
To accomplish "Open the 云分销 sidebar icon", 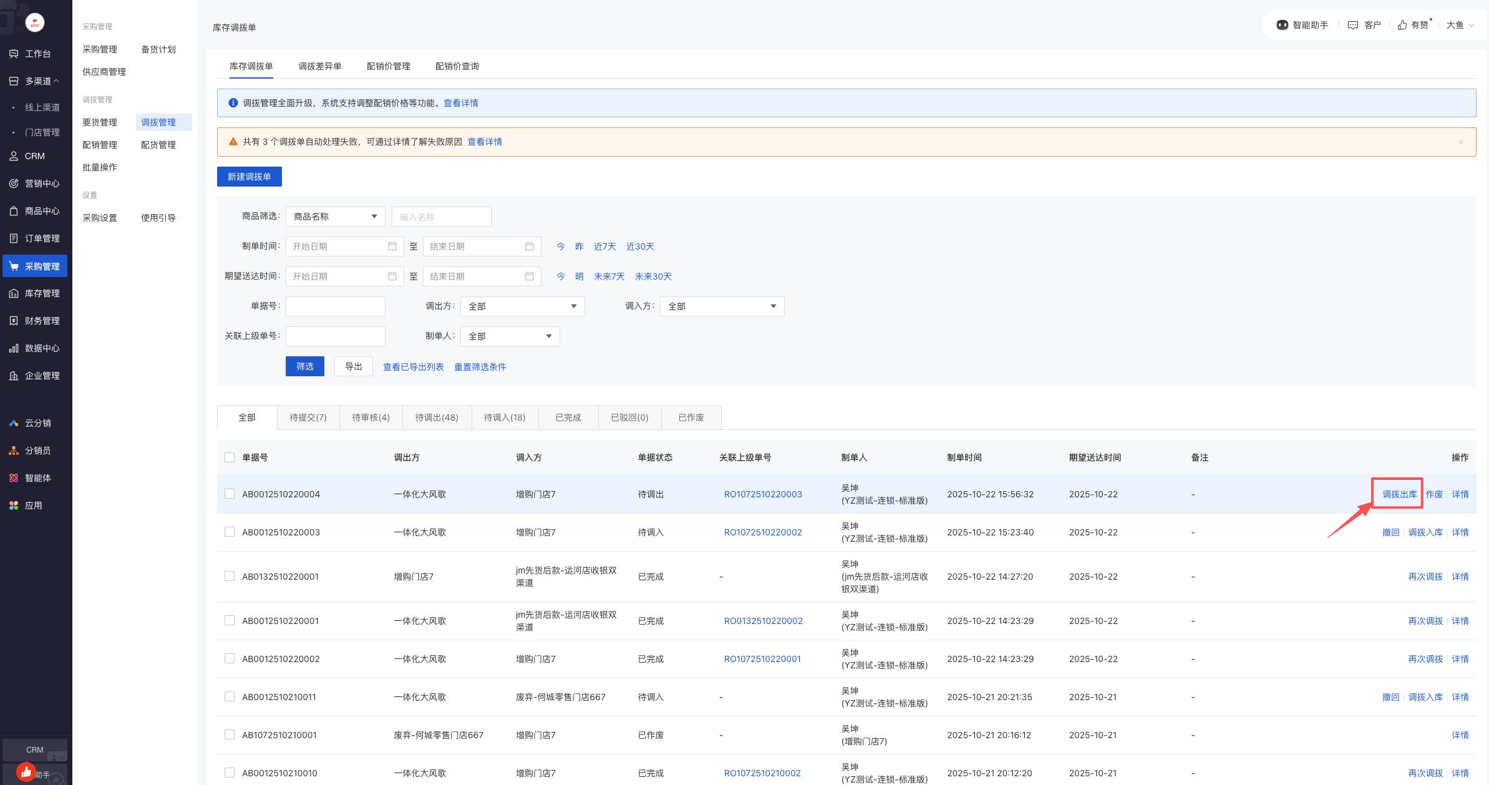I will pos(14,423).
